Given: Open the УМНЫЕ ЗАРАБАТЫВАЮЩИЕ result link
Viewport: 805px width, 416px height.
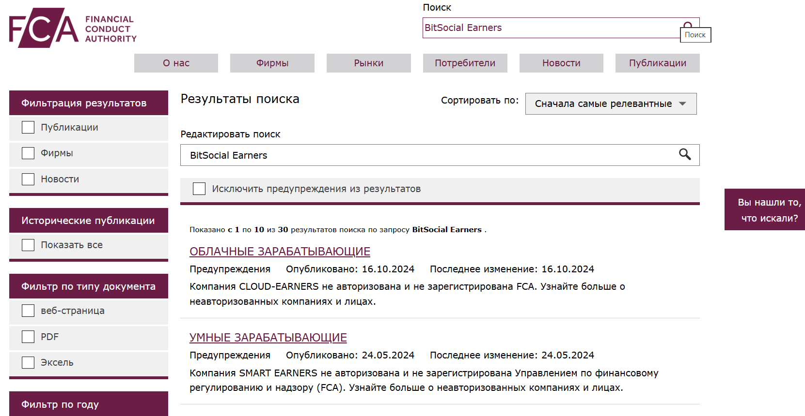Looking at the screenshot, I should point(268,338).
